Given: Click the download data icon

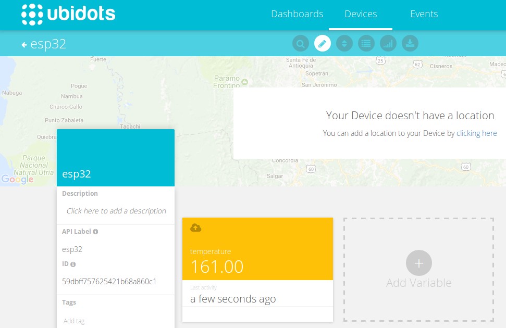Looking at the screenshot, I should click(410, 43).
